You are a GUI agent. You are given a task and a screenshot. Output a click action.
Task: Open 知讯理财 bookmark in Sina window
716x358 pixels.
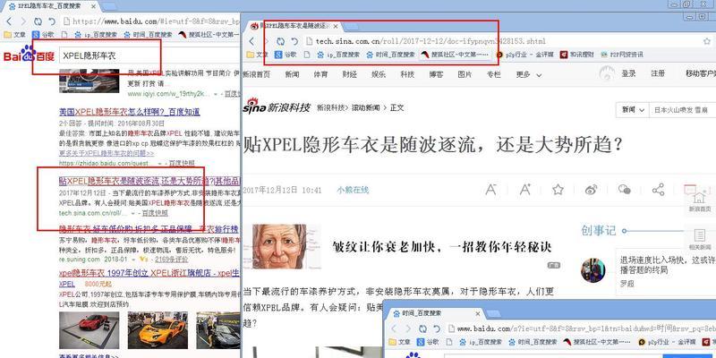tap(577, 55)
